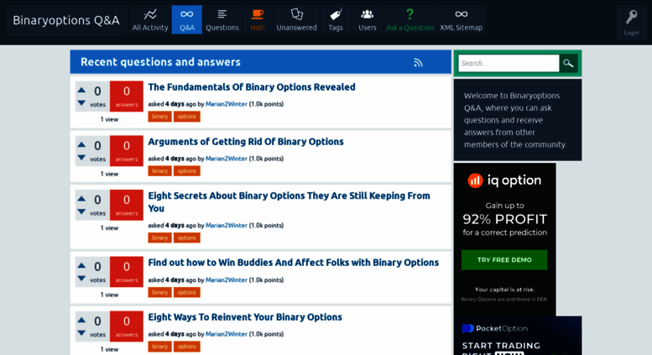Upvote 'Eight Ways To Reinvent Your Binary Options'

click(x=81, y=320)
